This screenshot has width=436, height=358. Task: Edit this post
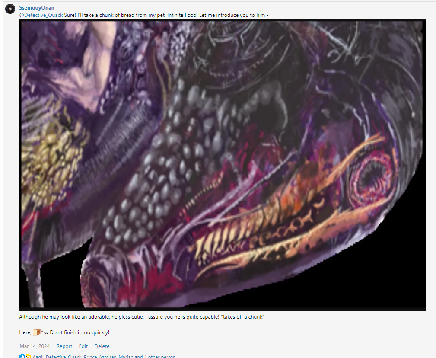tap(83, 346)
